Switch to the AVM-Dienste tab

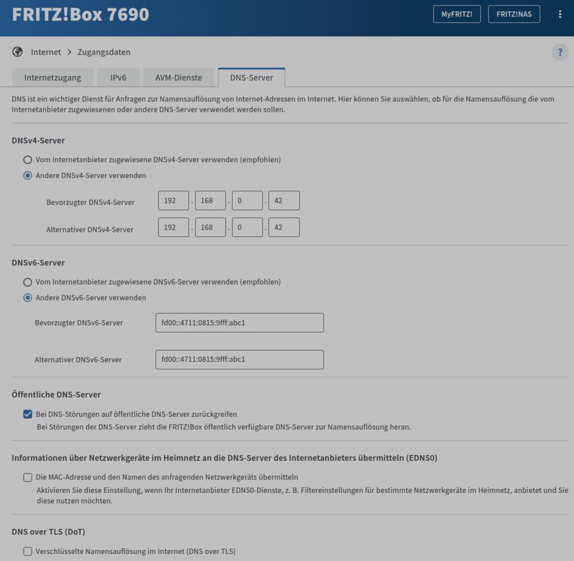pyautogui.click(x=178, y=78)
